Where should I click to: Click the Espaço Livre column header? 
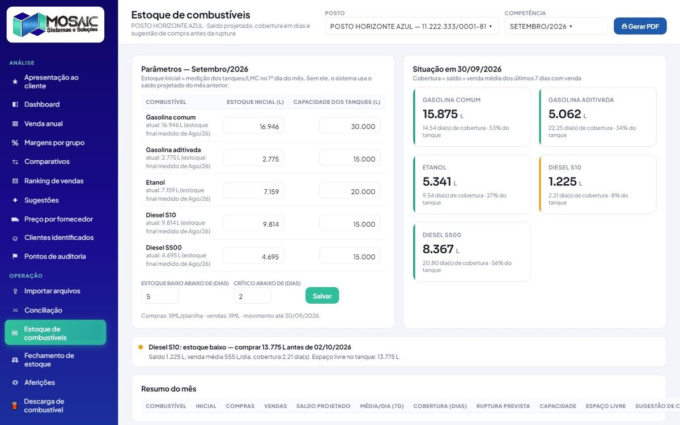[606, 406]
